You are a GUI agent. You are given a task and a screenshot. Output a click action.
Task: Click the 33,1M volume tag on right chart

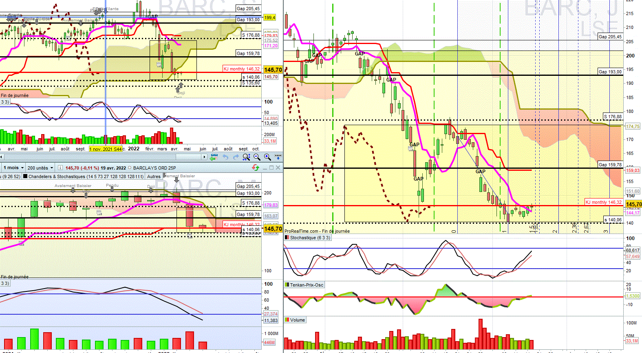[x=632, y=341]
